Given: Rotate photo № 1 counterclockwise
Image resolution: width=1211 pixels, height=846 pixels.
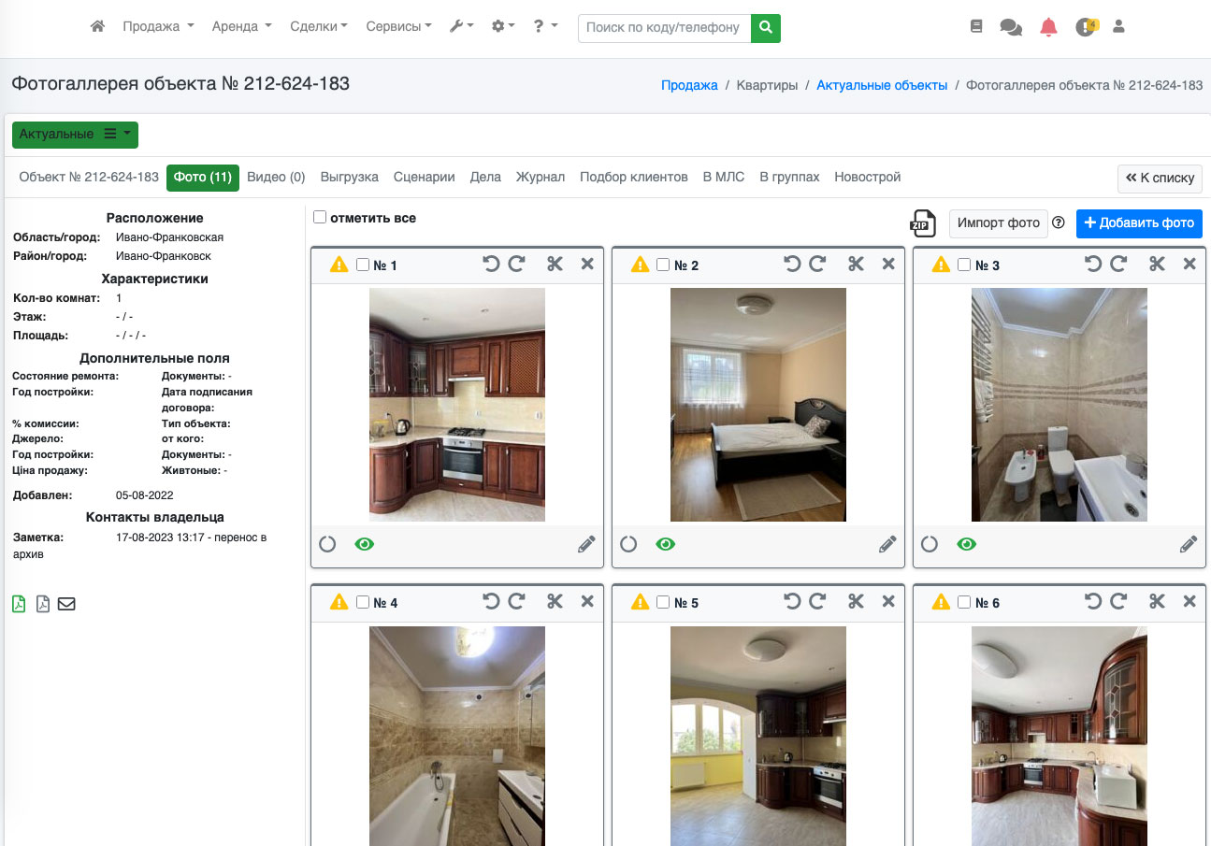Looking at the screenshot, I should [491, 265].
